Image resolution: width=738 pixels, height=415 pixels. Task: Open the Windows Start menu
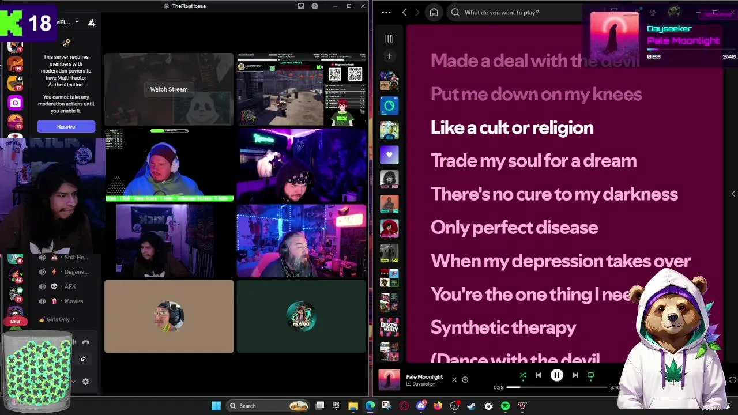(216, 406)
